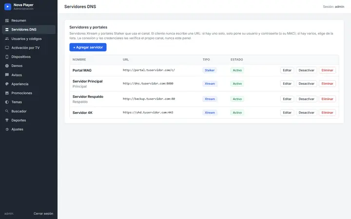Open the Ajustes gear icon
The width and height of the screenshot is (351, 219).
[x=7, y=129]
